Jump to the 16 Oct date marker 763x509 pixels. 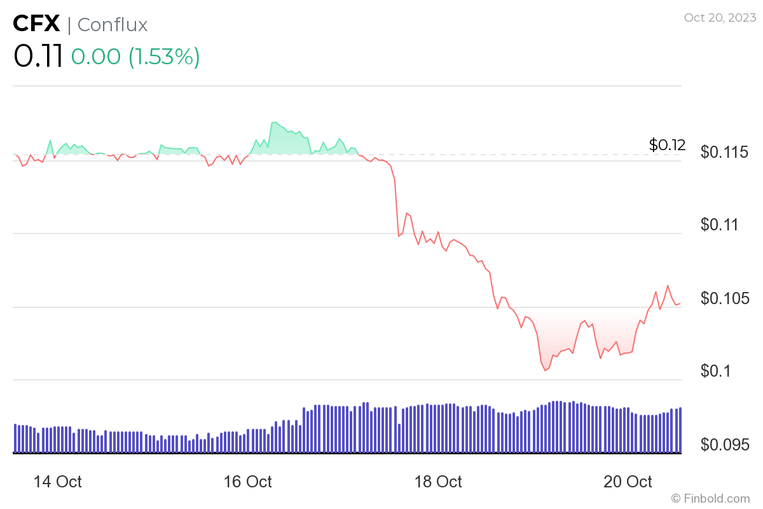(248, 482)
